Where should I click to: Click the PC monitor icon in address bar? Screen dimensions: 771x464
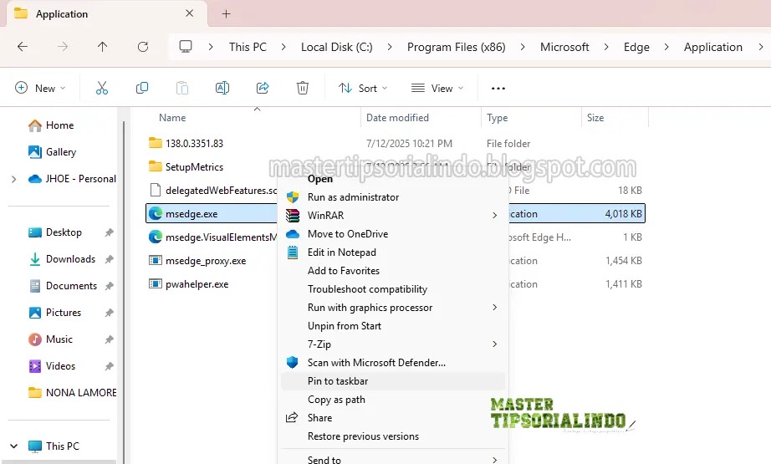coord(186,47)
